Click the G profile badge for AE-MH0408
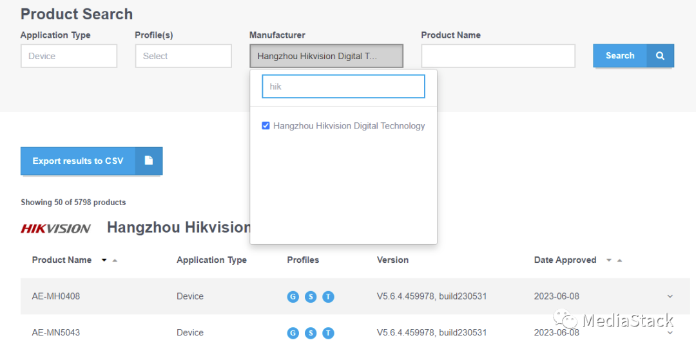This screenshot has width=696, height=349. 293,297
